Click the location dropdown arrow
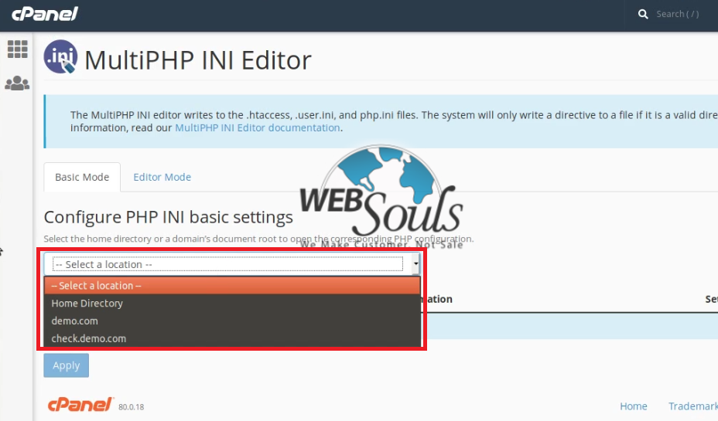The image size is (718, 421). (415, 263)
